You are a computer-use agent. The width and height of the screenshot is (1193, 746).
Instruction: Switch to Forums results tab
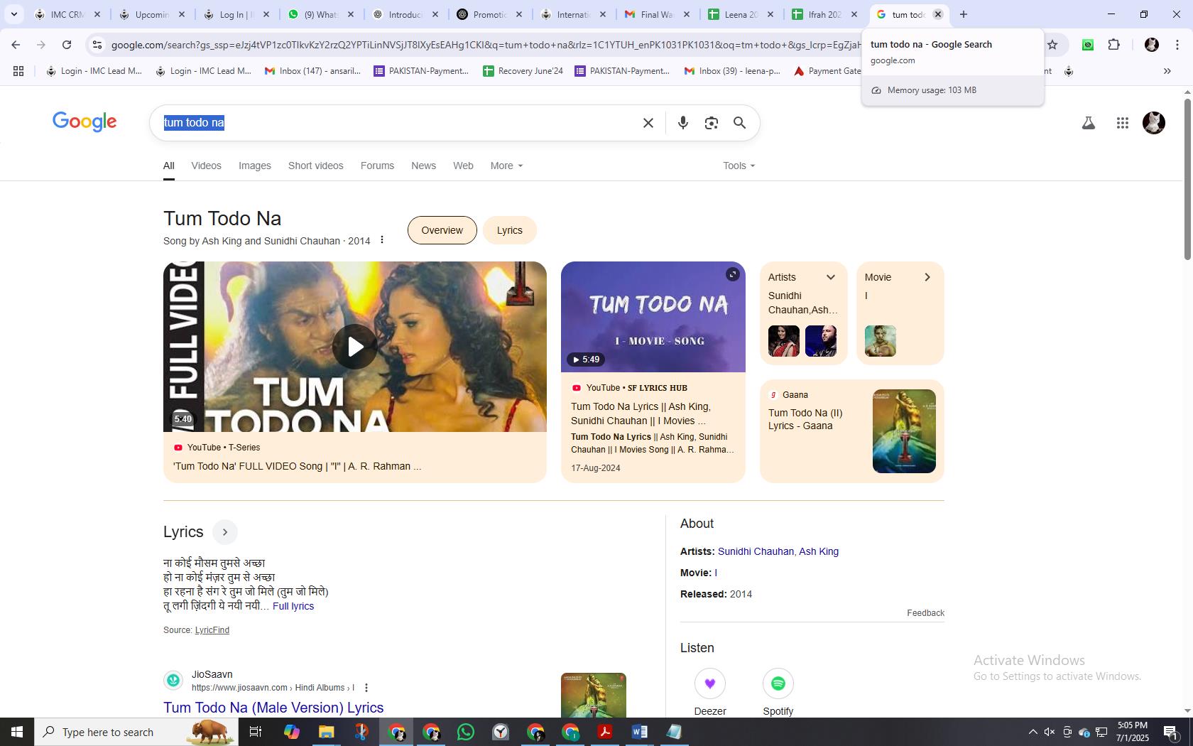[x=377, y=166]
